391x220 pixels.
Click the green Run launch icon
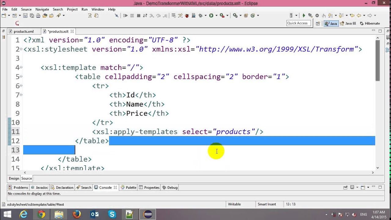click(211, 15)
